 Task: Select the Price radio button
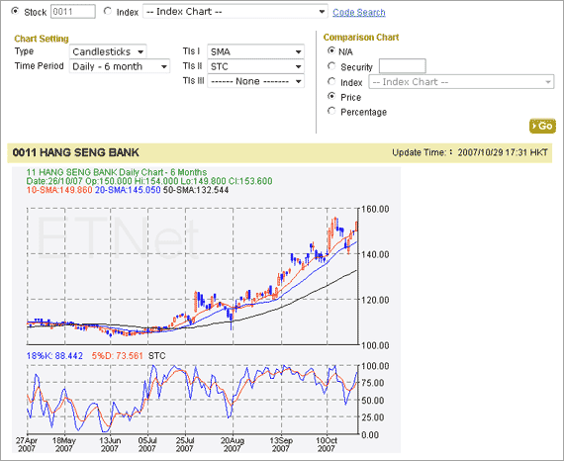pyautogui.click(x=331, y=96)
